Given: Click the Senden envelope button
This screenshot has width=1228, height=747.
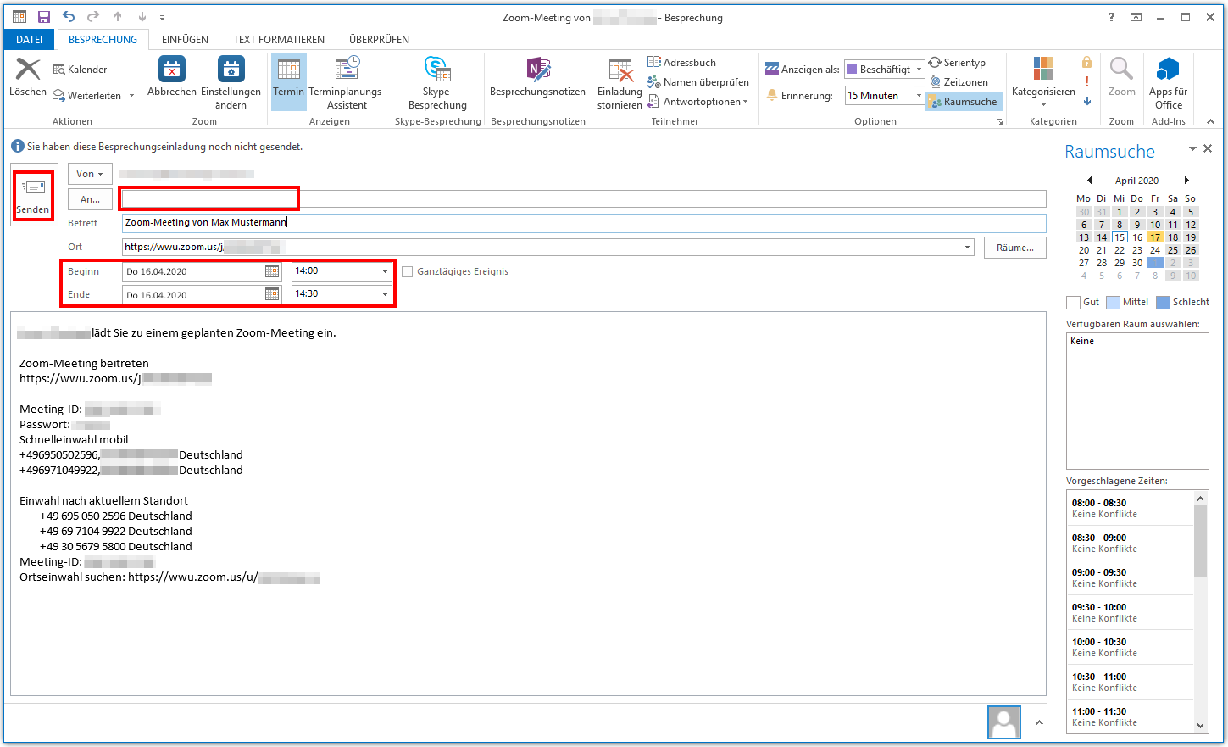Looking at the screenshot, I should pyautogui.click(x=33, y=194).
